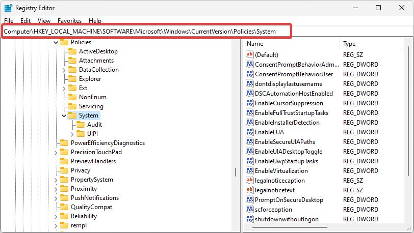The height and width of the screenshot is (233, 414).
Task: Click the registry path address bar
Action: pyautogui.click(x=146, y=32)
